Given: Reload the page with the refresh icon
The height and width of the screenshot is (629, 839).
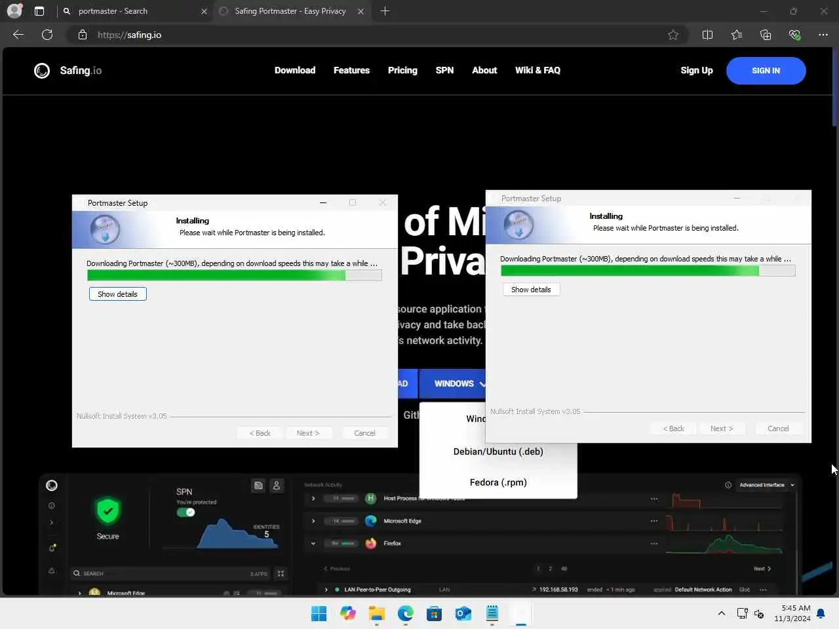Looking at the screenshot, I should (47, 35).
